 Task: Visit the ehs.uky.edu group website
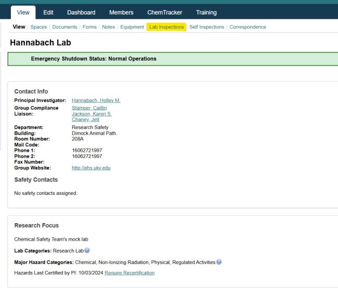(x=91, y=168)
